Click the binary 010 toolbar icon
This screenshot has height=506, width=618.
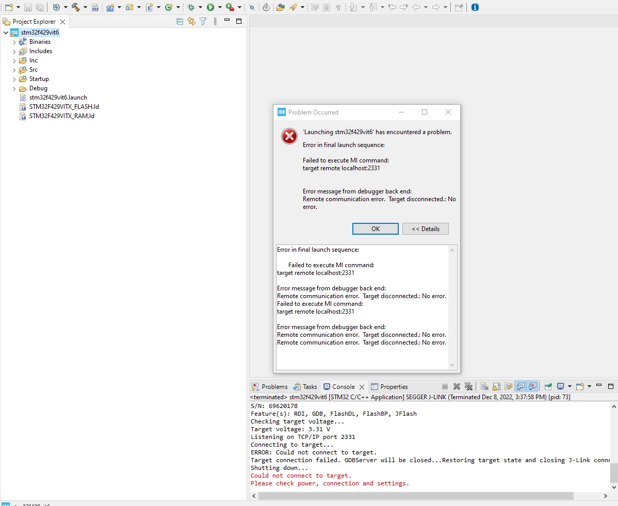point(95,7)
